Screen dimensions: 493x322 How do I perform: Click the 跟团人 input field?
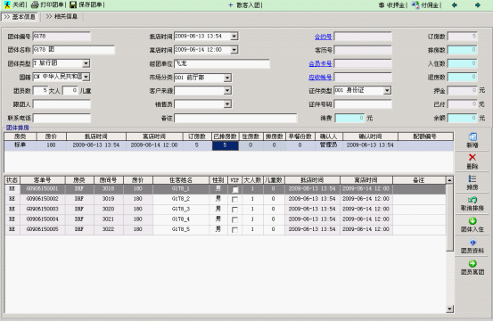click(x=62, y=104)
